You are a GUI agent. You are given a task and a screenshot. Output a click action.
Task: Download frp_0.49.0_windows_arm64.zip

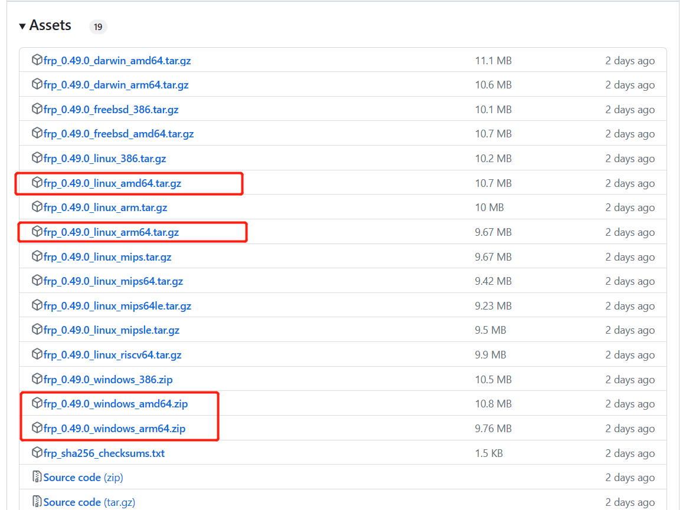[x=115, y=429]
